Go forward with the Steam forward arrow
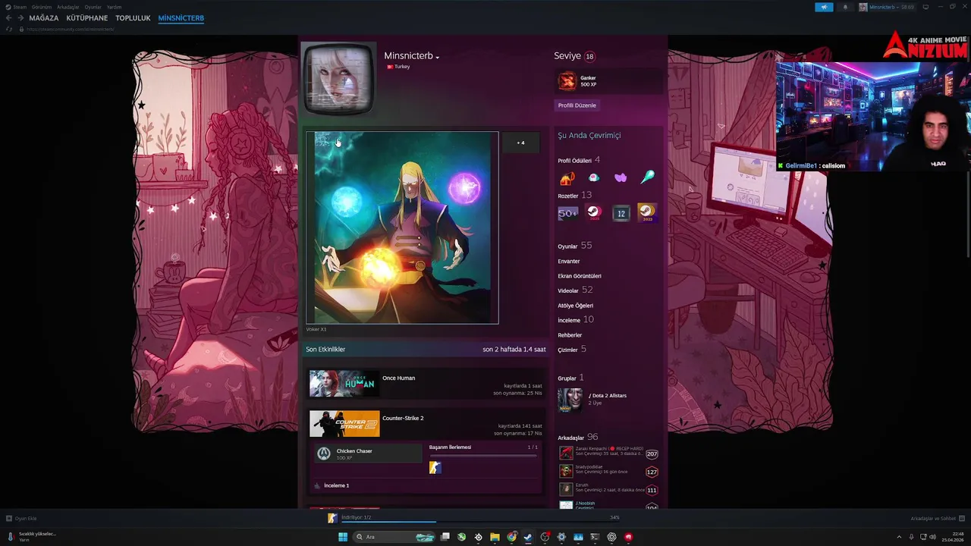Screen dimensions: 971x546 (x=20, y=18)
